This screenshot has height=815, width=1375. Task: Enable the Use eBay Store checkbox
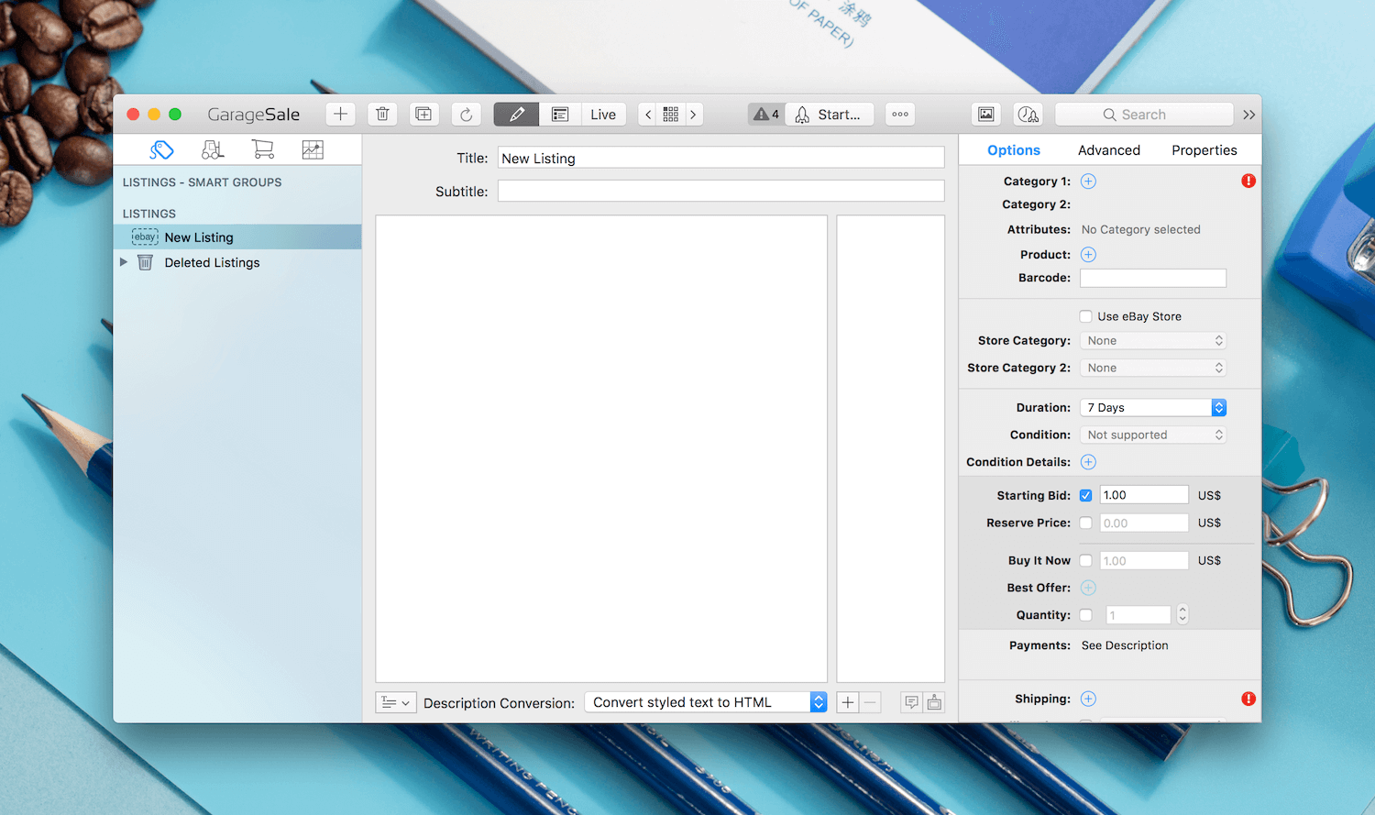[1085, 316]
